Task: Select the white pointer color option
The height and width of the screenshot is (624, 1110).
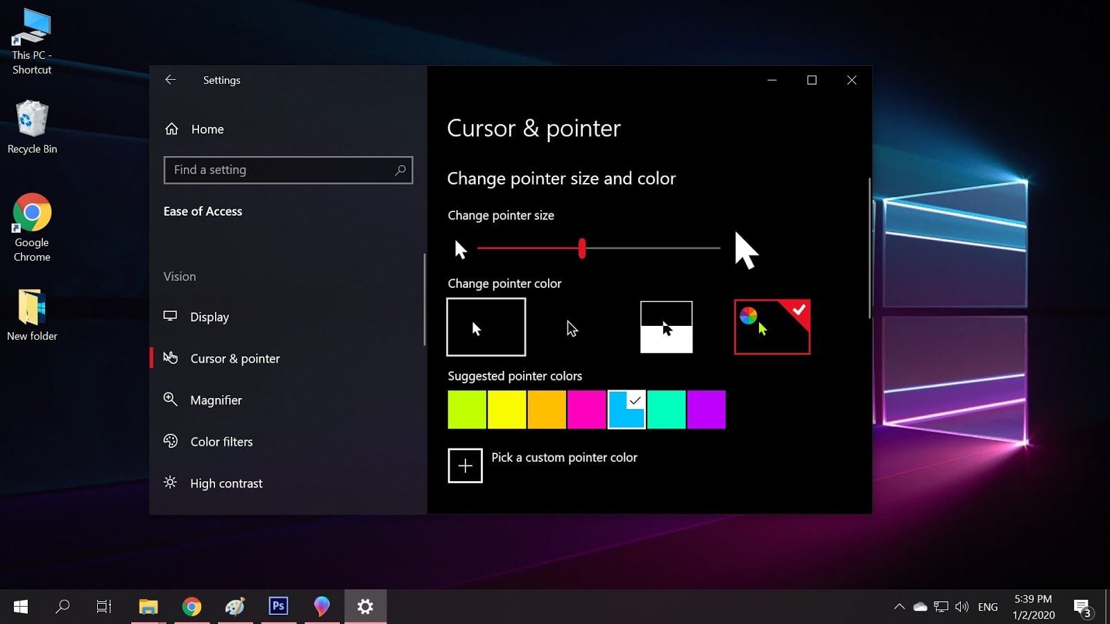Action: click(x=486, y=327)
